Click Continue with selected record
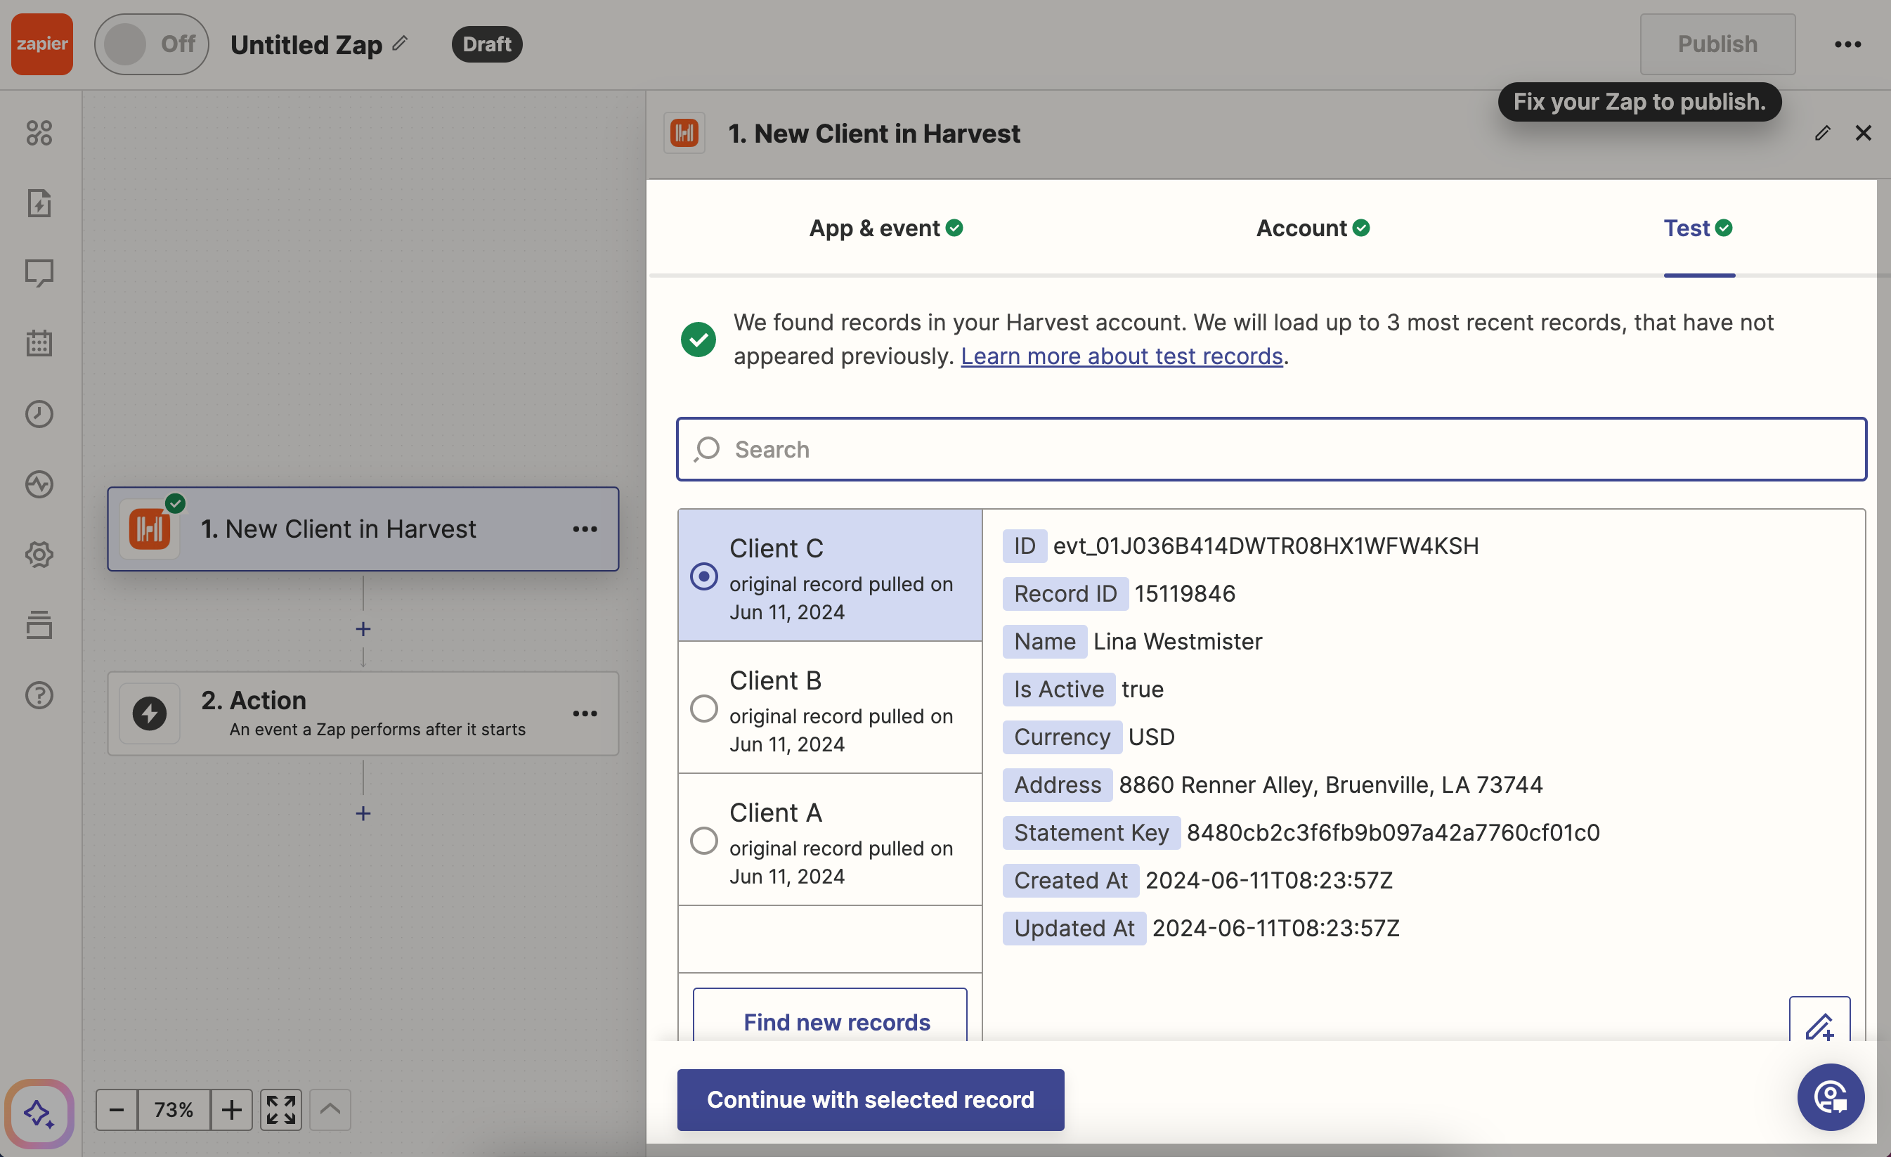Image resolution: width=1891 pixels, height=1157 pixels. point(870,1099)
